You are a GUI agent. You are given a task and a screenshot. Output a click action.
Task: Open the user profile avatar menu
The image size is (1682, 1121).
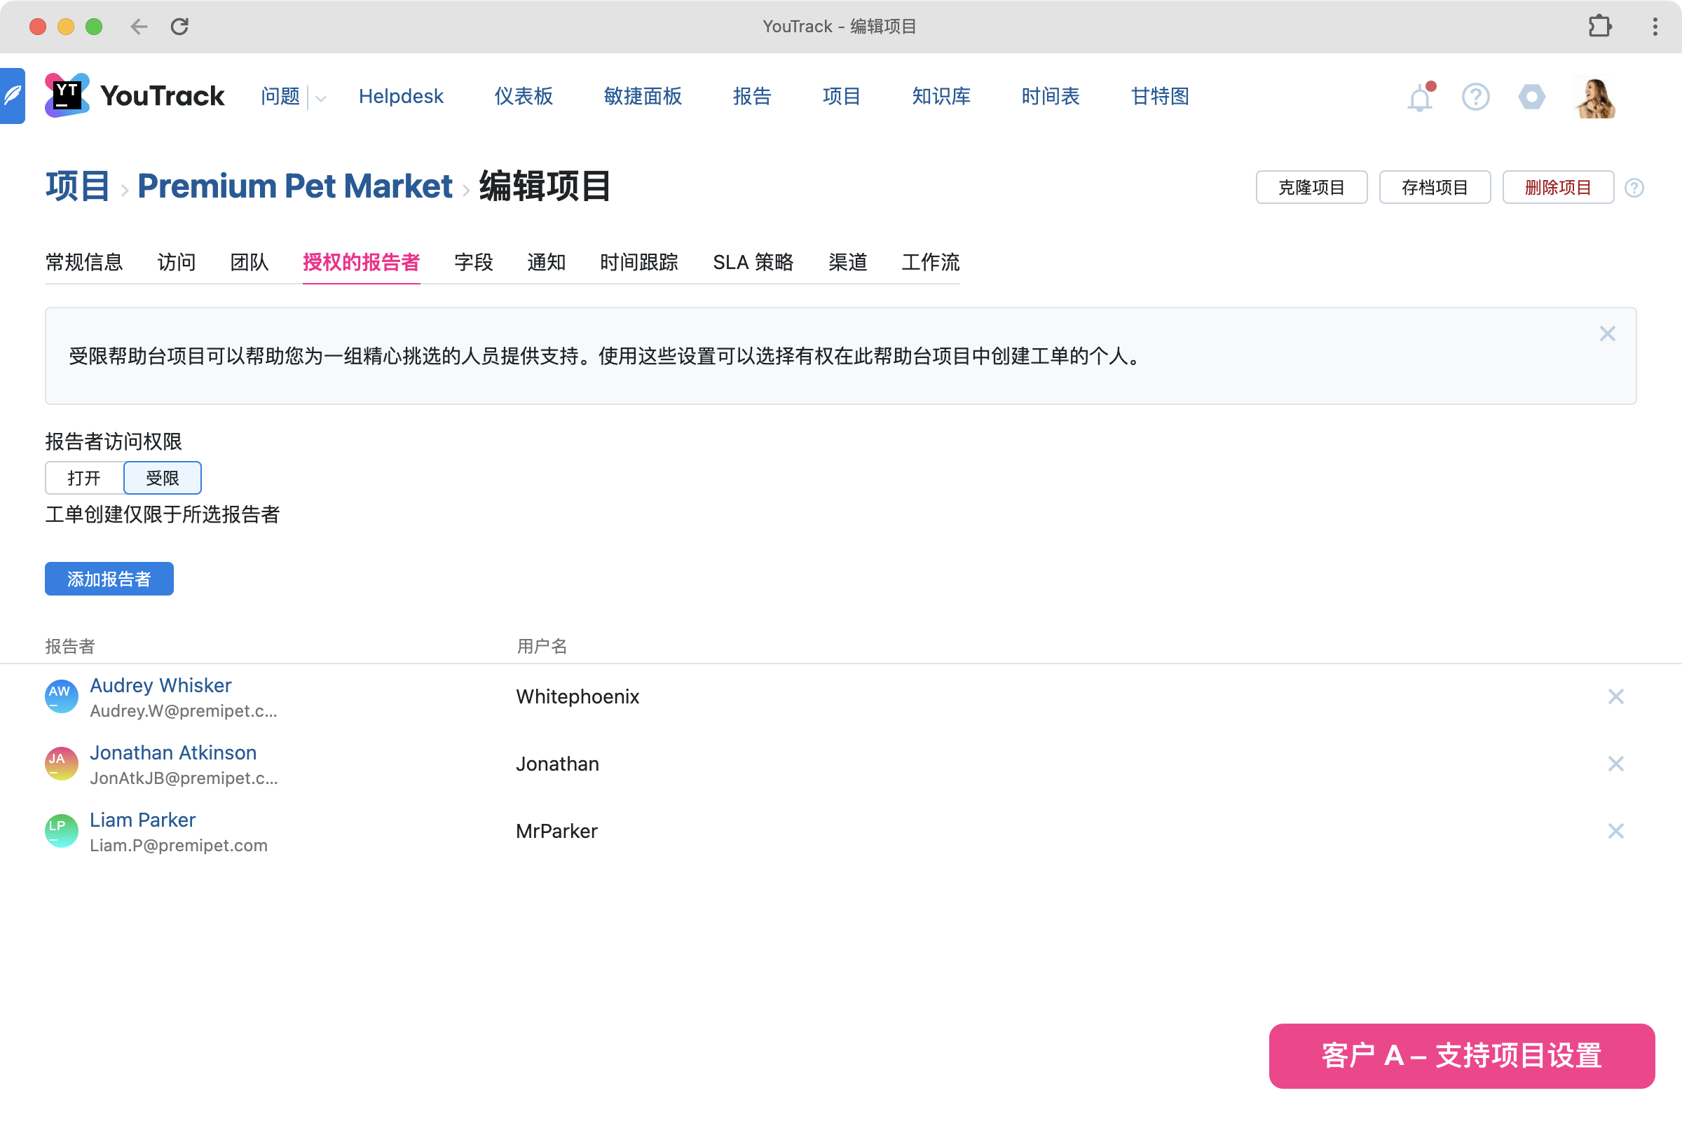tap(1595, 97)
